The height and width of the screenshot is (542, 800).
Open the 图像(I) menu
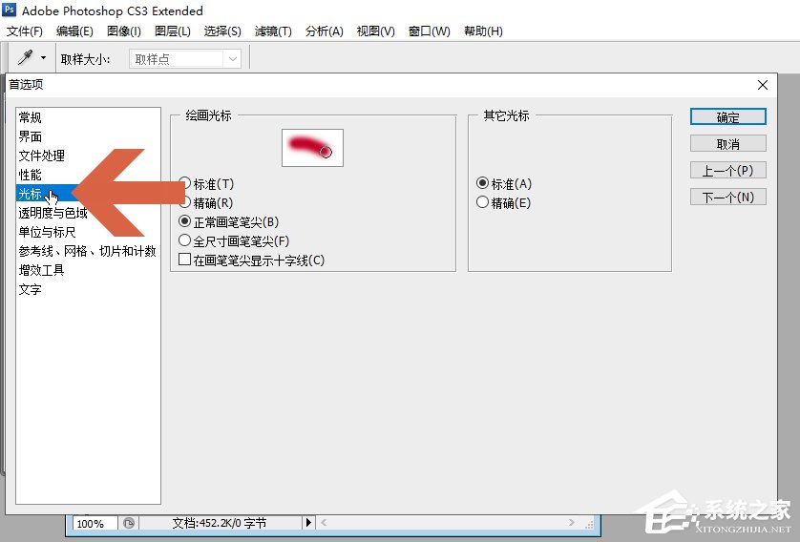124,31
